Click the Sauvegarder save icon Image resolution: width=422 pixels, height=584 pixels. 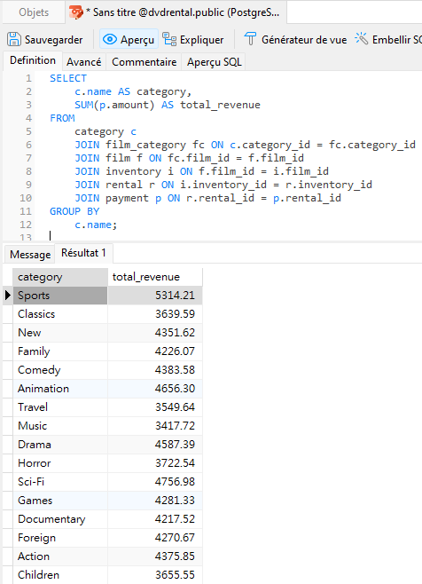pos(14,39)
